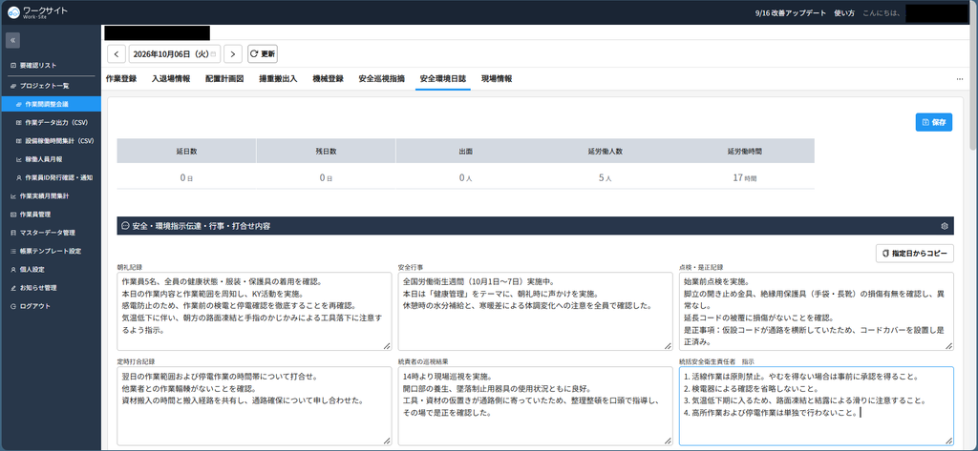Select the 安全環境日誌 tab
Image resolution: width=978 pixels, height=451 pixels.
[x=443, y=79]
